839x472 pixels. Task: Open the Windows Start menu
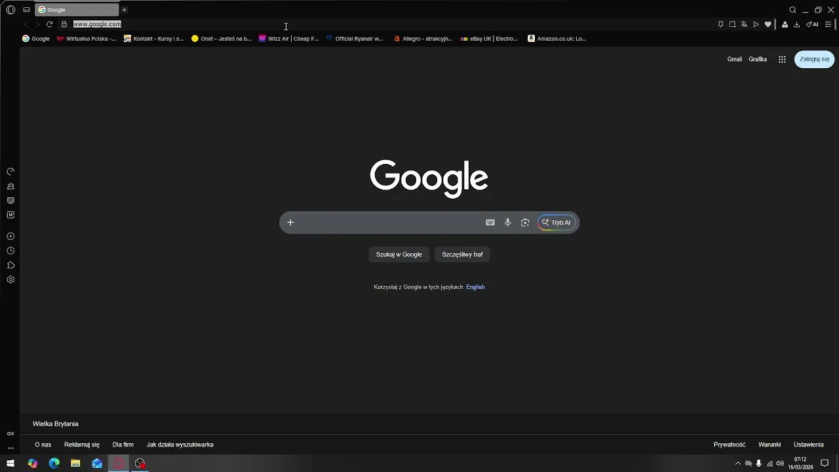(x=10, y=463)
